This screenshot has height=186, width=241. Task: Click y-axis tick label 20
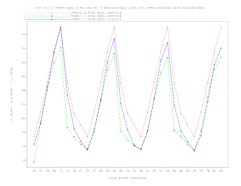click(23, 118)
